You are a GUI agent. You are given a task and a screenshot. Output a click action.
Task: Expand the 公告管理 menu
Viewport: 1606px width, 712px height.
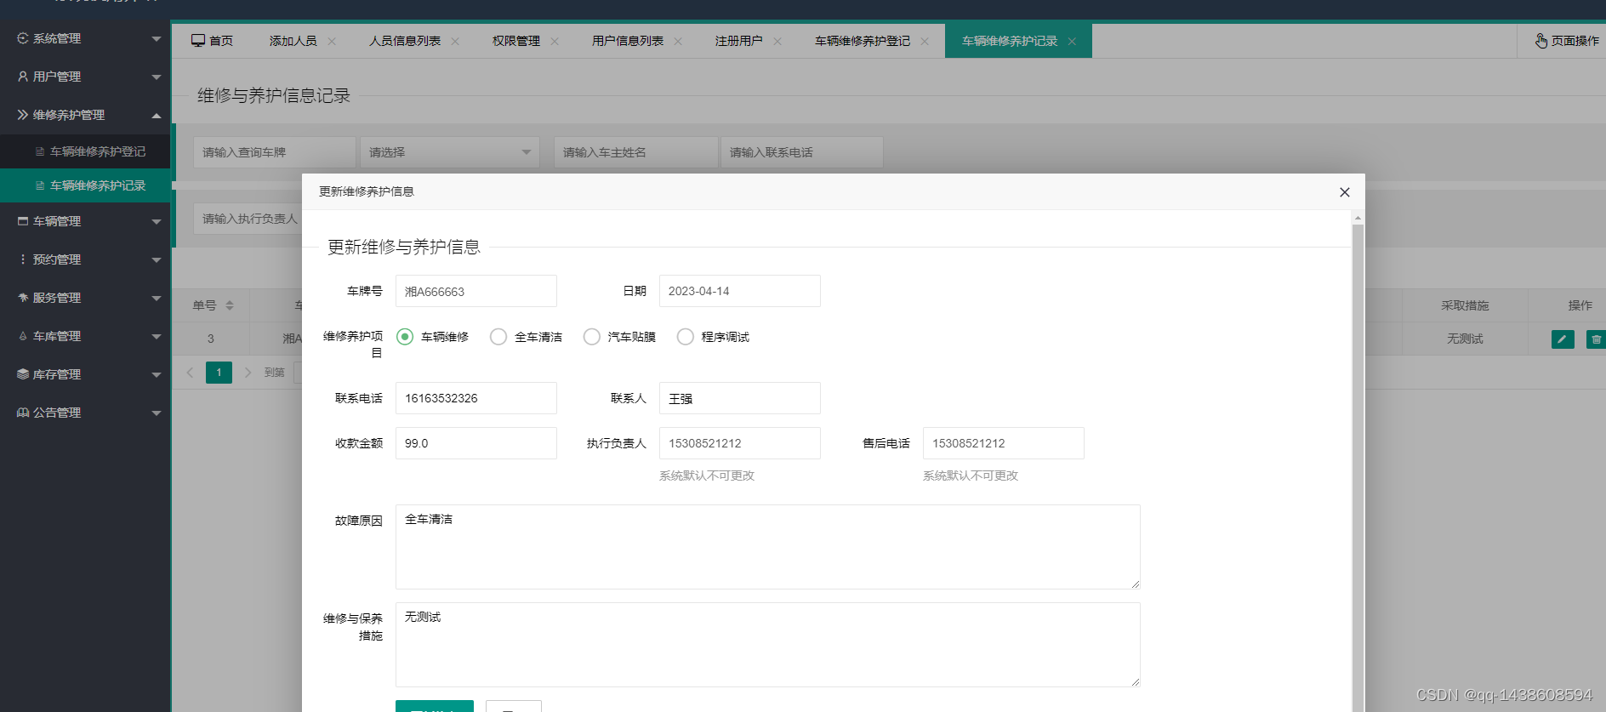pos(157,413)
